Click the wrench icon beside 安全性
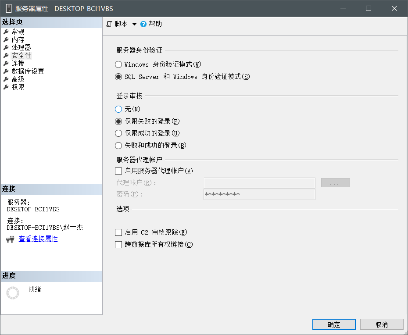Image resolution: width=408 pixels, height=335 pixels. 6,55
